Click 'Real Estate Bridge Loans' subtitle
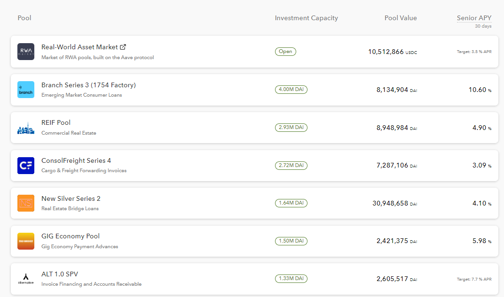Viewport: 504px width, 297px height. (70, 208)
